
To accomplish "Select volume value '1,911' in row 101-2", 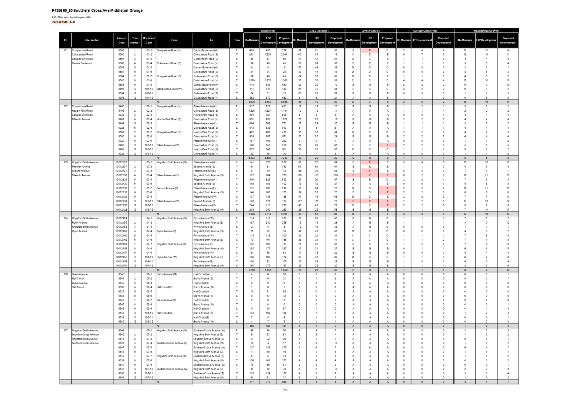I will coord(252,55).
